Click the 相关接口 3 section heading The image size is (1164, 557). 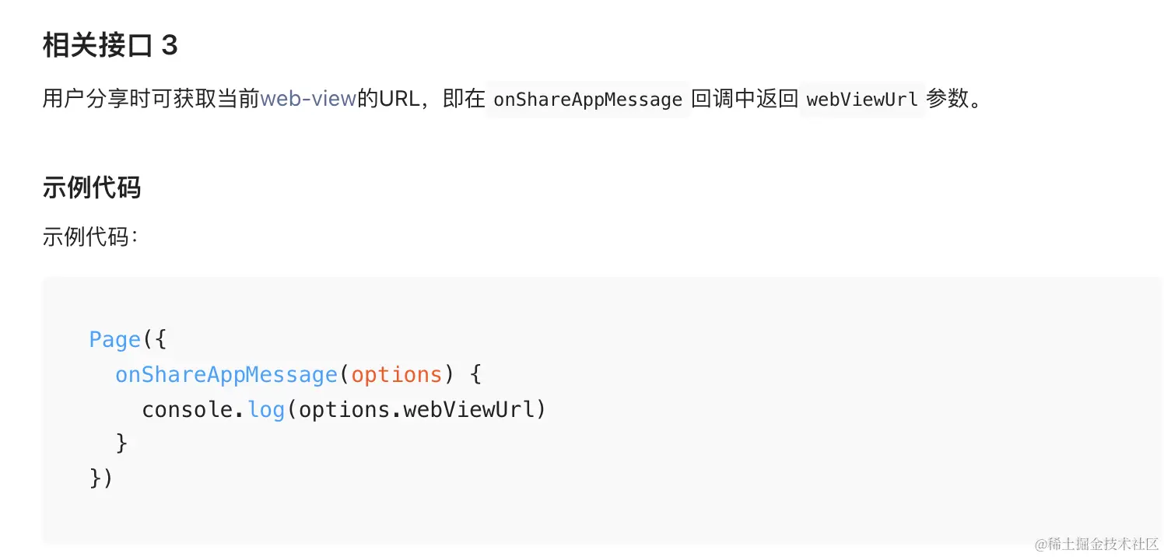click(110, 46)
